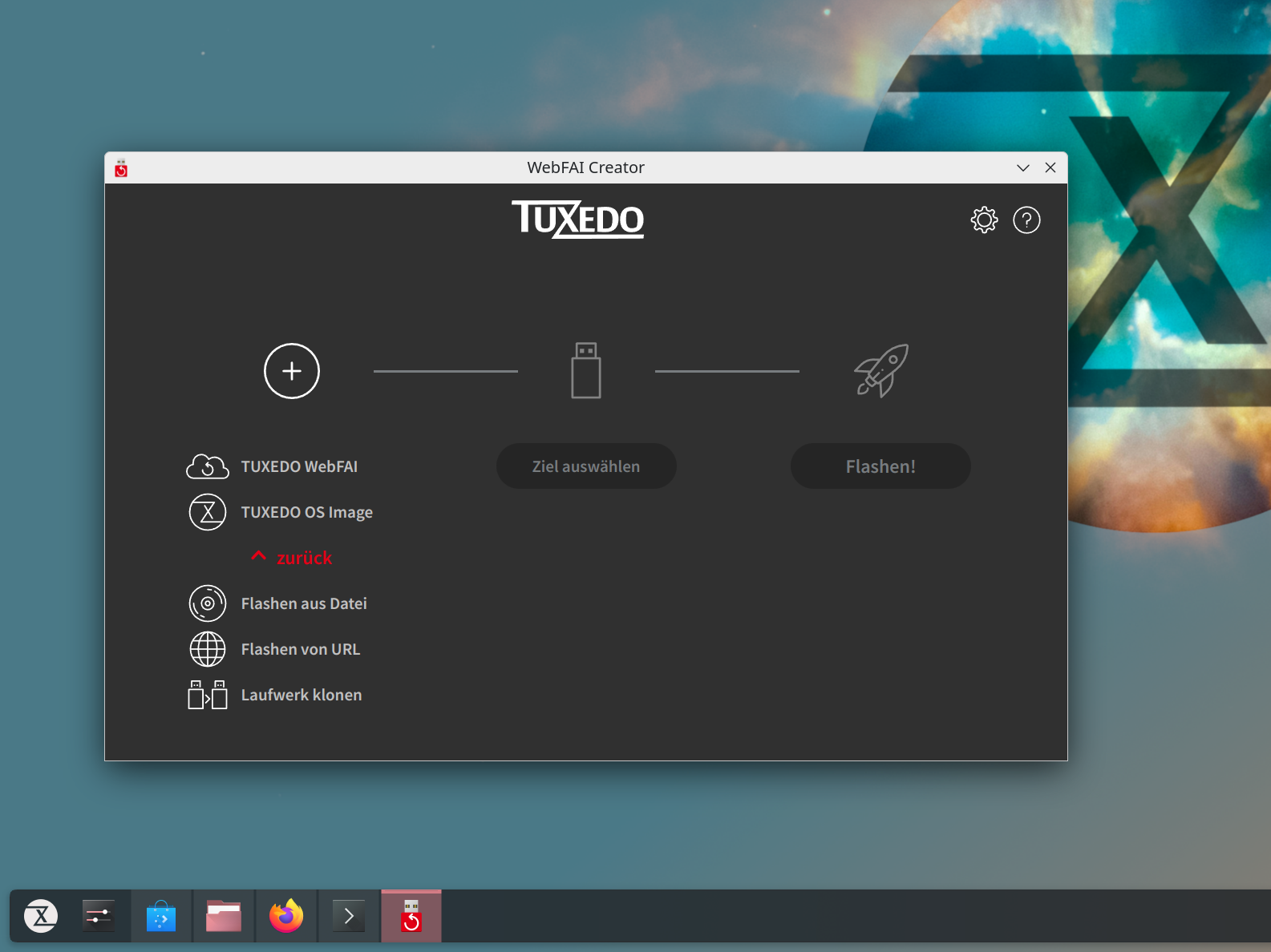Click the globe icon for Flashen von URL
The height and width of the screenshot is (952, 1271).
208,649
